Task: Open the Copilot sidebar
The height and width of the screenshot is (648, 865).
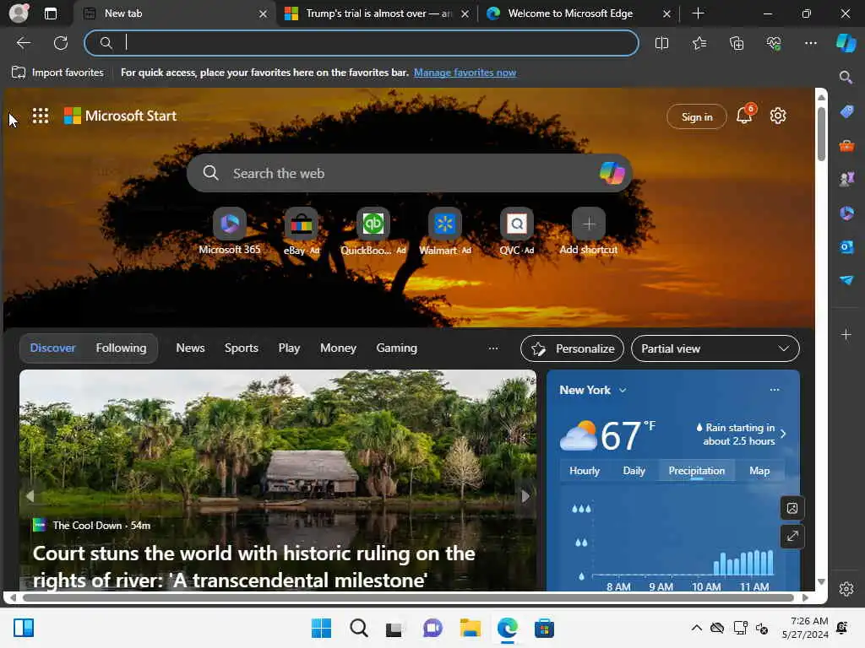Action: [x=846, y=43]
